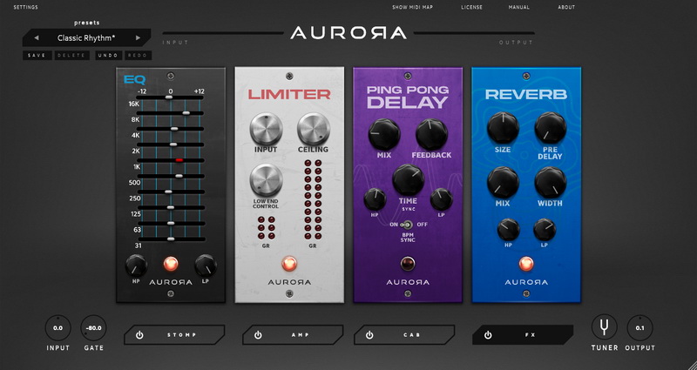Click the Limiter right GR LED meter
The height and width of the screenshot is (370, 697).
tap(313, 199)
